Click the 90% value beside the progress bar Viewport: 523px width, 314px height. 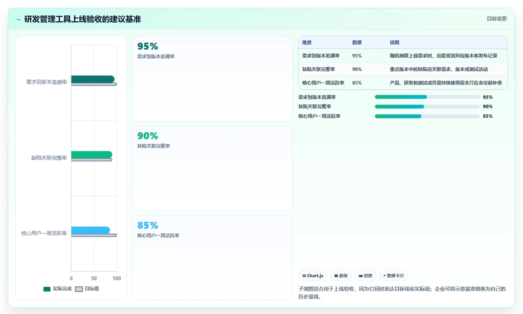click(x=488, y=107)
